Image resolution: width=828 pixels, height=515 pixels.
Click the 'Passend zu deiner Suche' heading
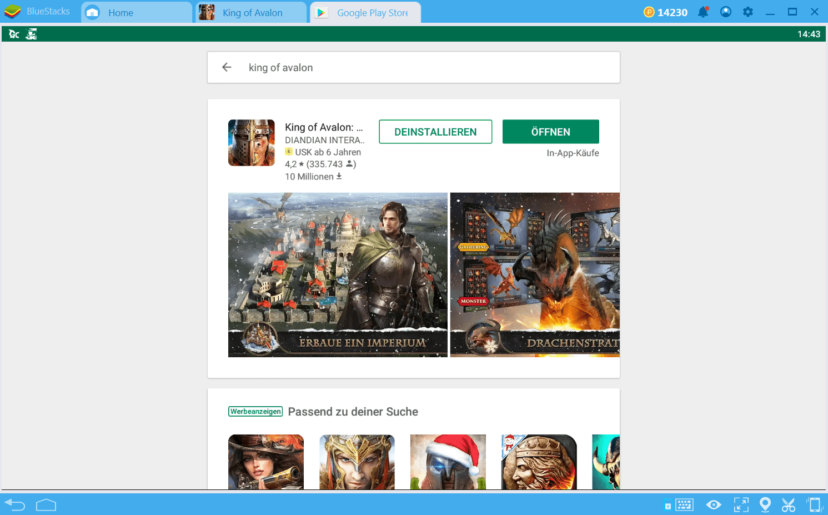[x=353, y=412]
